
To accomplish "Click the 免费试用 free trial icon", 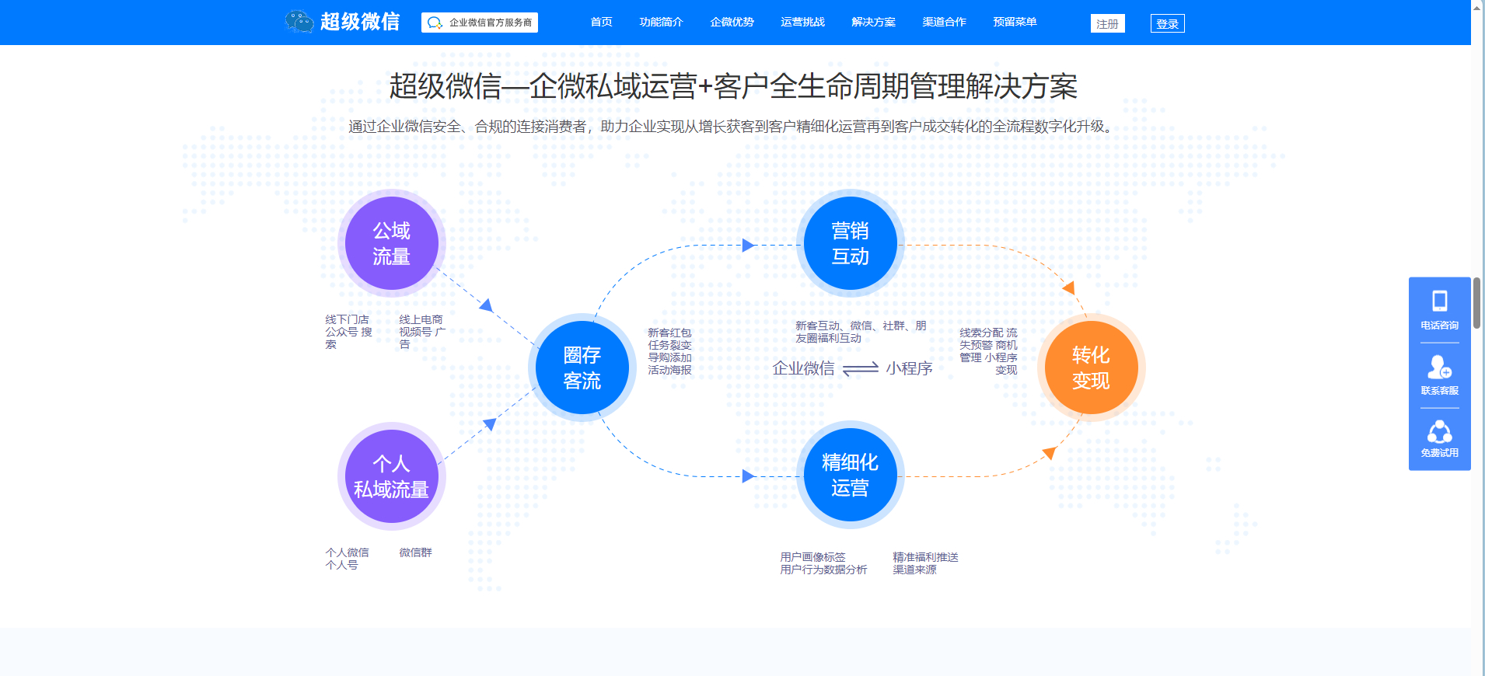I will pos(1439,432).
